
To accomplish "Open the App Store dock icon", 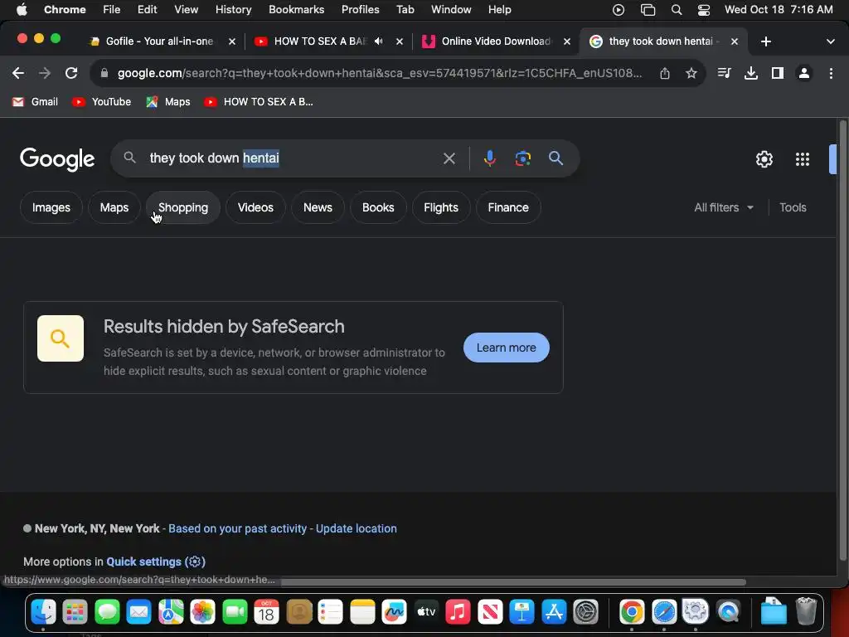I will coord(553,612).
